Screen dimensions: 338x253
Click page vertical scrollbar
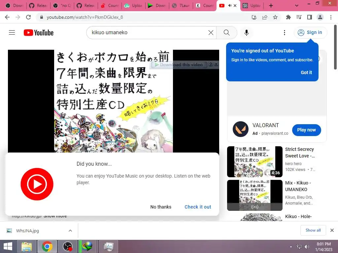point(335,48)
